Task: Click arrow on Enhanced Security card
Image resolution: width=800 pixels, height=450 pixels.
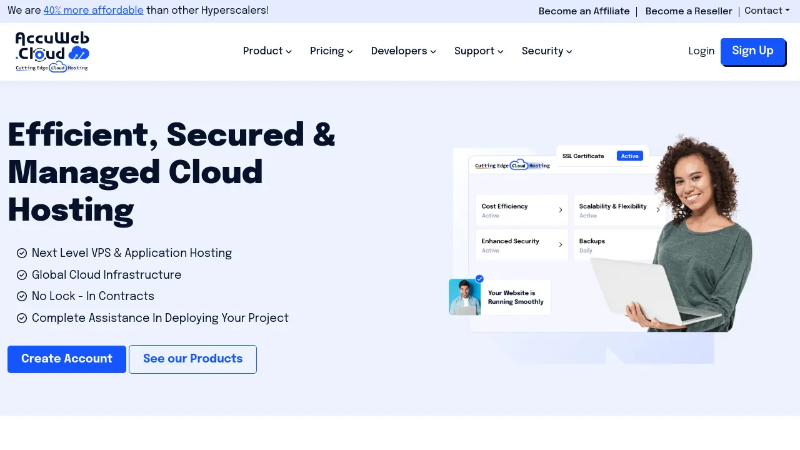Action: (560, 245)
